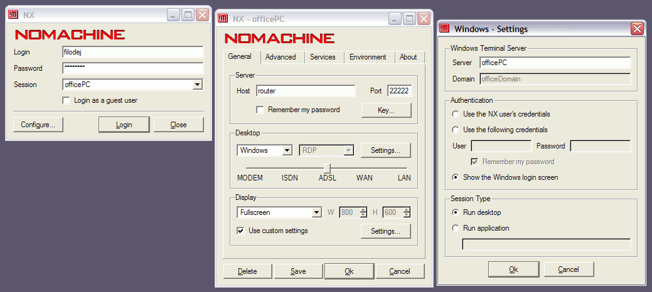652x292 pixels.
Task: Open the RDP protocol dropdown
Action: click(x=349, y=150)
